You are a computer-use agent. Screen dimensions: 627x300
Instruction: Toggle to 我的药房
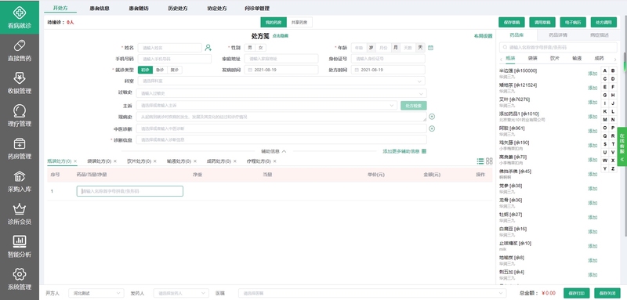(274, 23)
